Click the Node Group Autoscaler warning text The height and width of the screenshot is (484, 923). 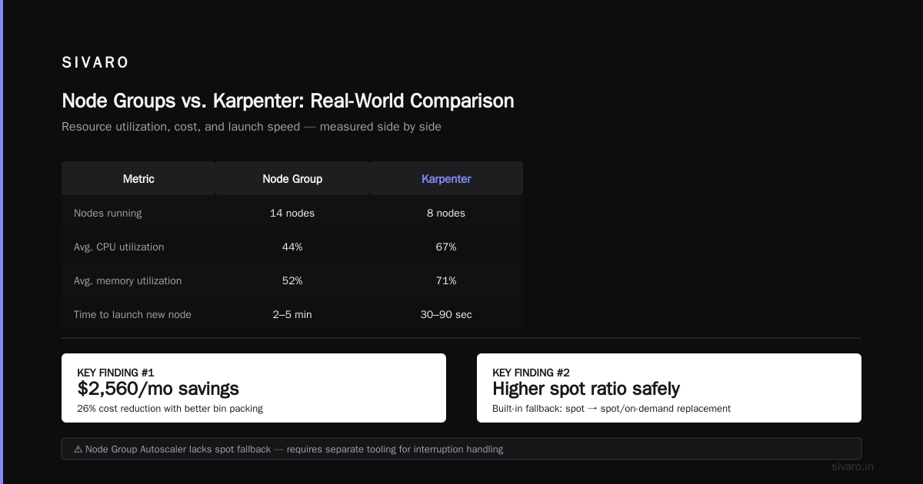click(295, 449)
